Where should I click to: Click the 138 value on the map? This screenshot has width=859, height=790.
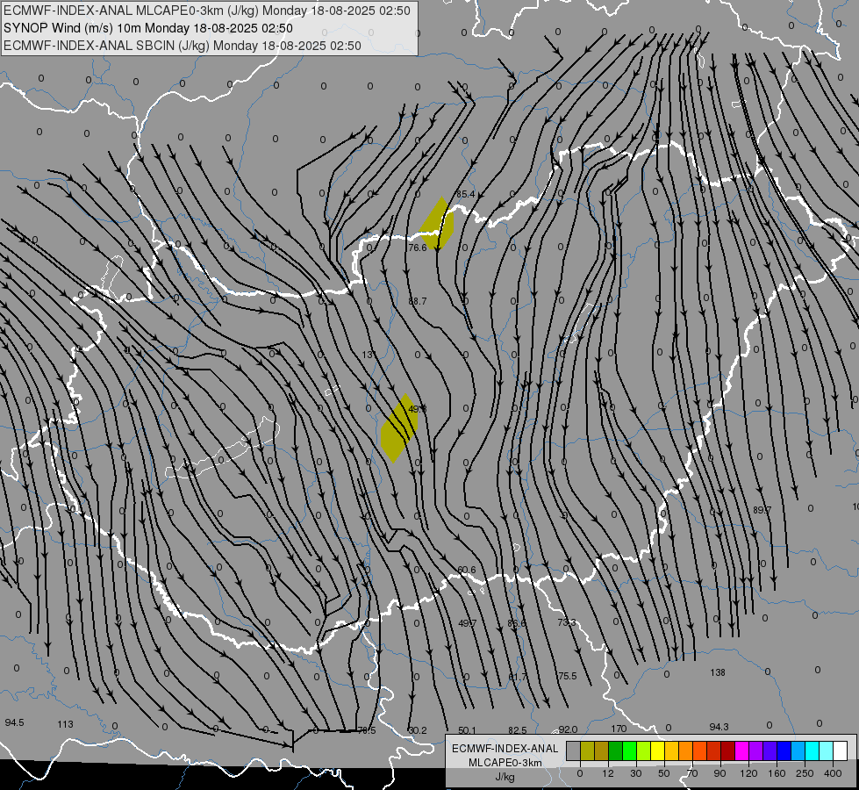718,672
